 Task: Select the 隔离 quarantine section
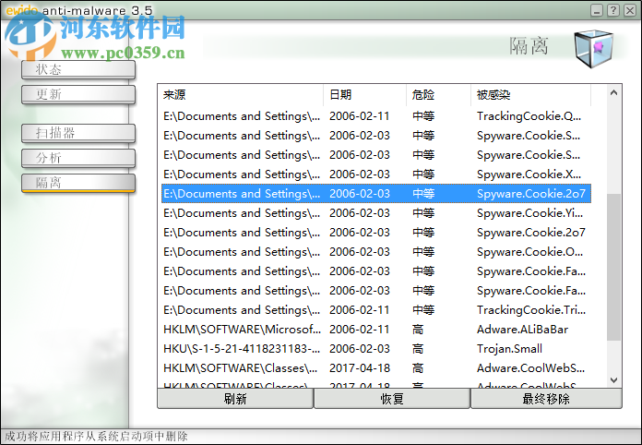[x=78, y=183]
